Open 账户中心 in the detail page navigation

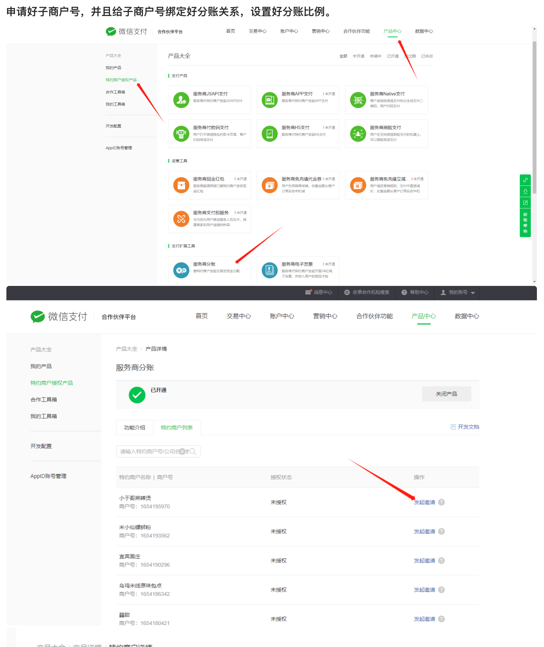[x=282, y=316]
